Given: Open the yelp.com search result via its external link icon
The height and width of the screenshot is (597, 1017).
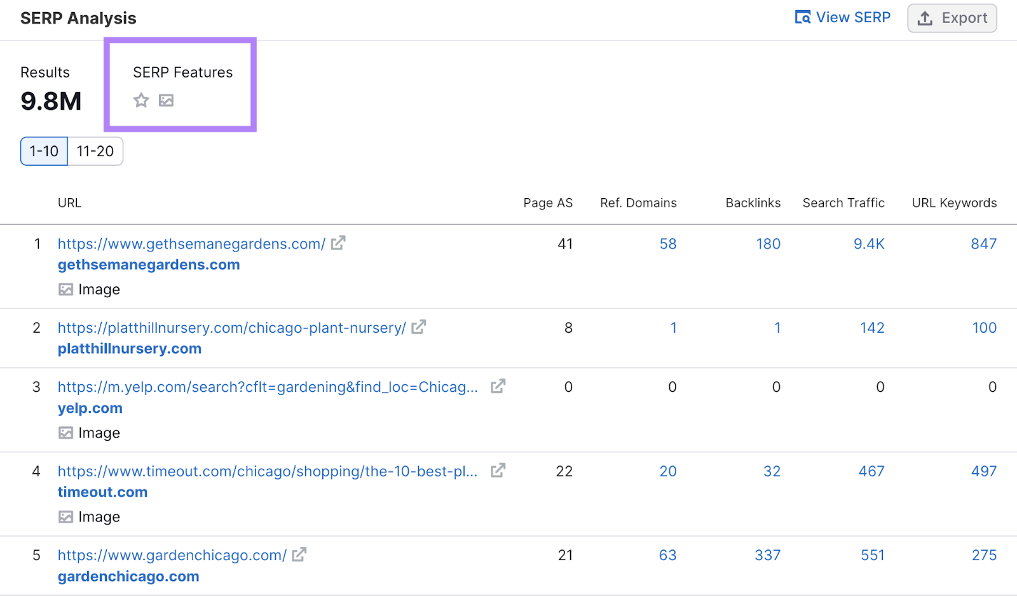Looking at the screenshot, I should (x=498, y=386).
